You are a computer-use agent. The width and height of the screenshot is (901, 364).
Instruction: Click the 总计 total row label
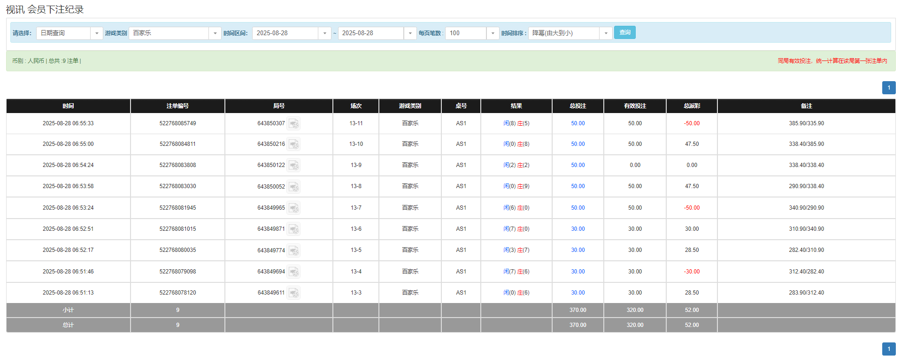point(68,325)
